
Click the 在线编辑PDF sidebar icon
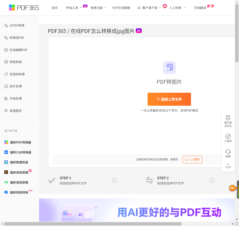[6, 50]
